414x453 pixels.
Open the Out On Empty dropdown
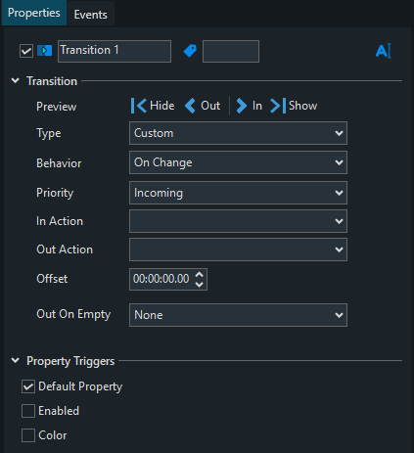(238, 315)
